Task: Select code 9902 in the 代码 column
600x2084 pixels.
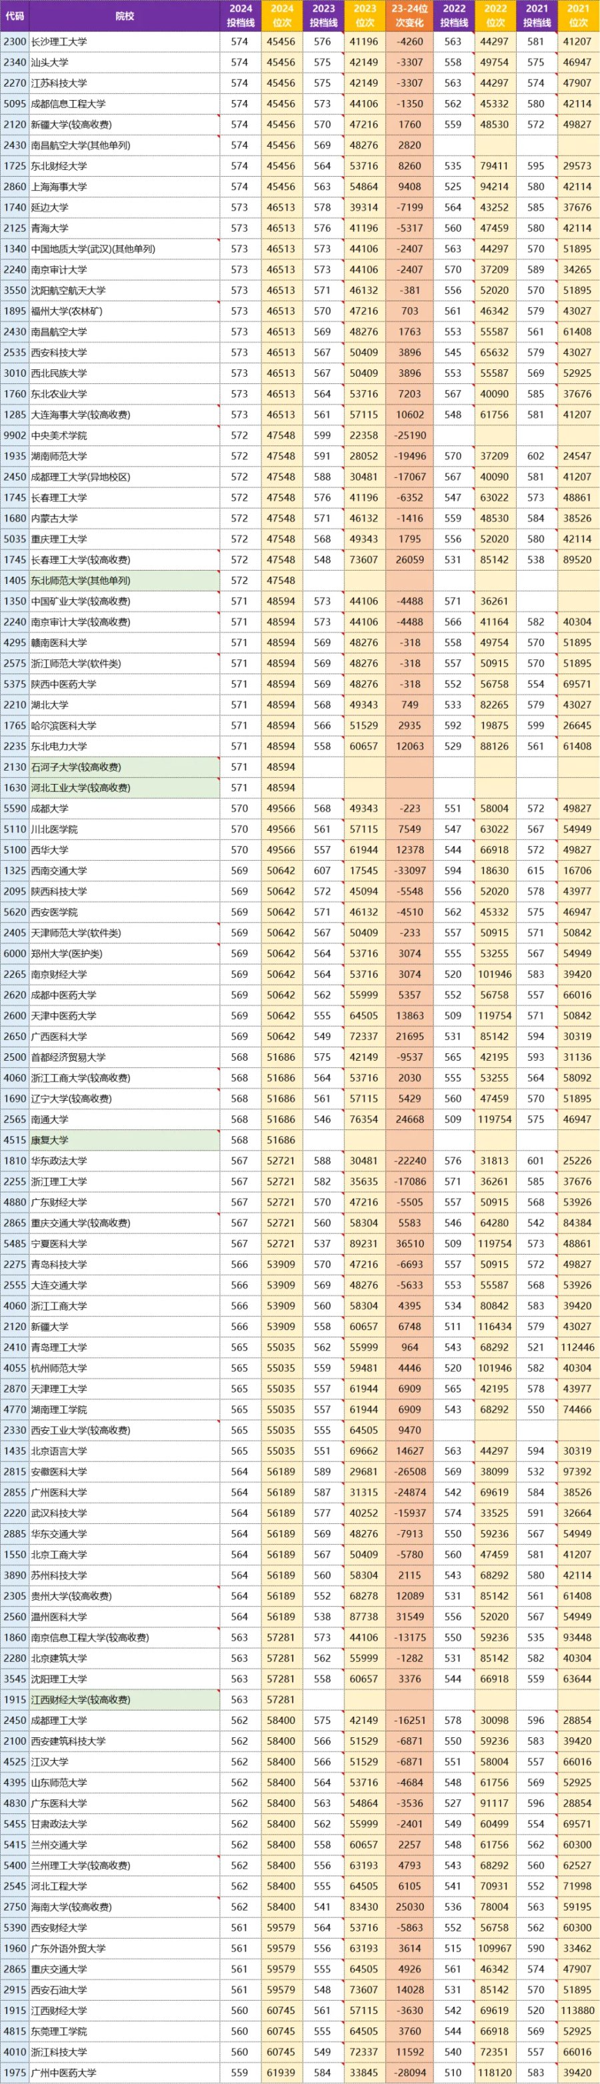Action: coord(15,435)
